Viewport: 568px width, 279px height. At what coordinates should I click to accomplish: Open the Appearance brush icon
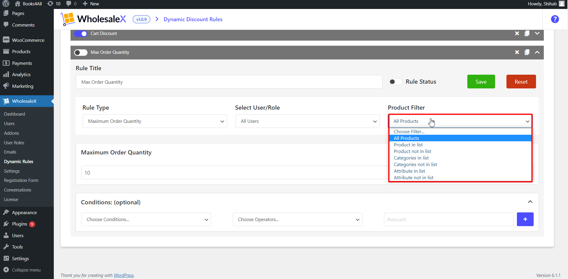click(x=6, y=212)
